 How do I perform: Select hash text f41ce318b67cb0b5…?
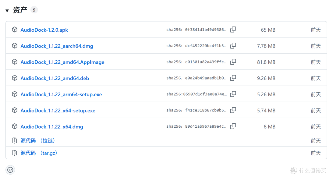[x=206, y=111]
